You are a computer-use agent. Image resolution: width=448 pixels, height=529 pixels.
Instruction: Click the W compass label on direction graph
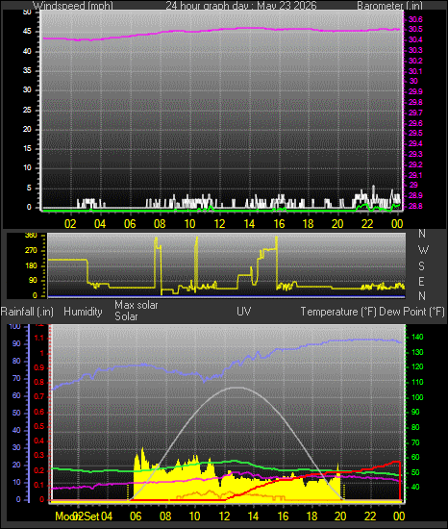[x=423, y=250]
